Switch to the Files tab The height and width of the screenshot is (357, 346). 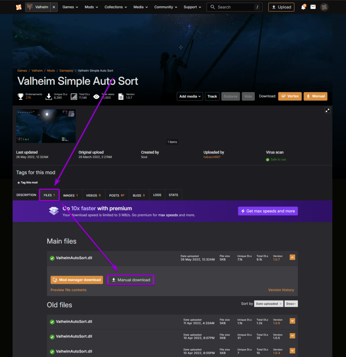[49, 195]
